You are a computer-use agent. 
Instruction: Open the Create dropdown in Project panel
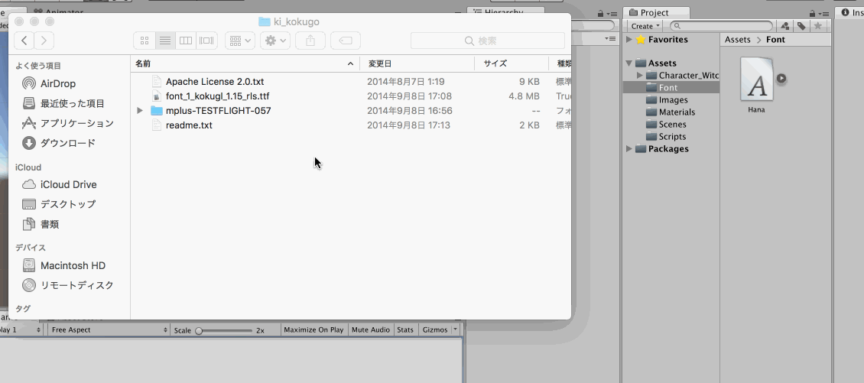tap(645, 26)
